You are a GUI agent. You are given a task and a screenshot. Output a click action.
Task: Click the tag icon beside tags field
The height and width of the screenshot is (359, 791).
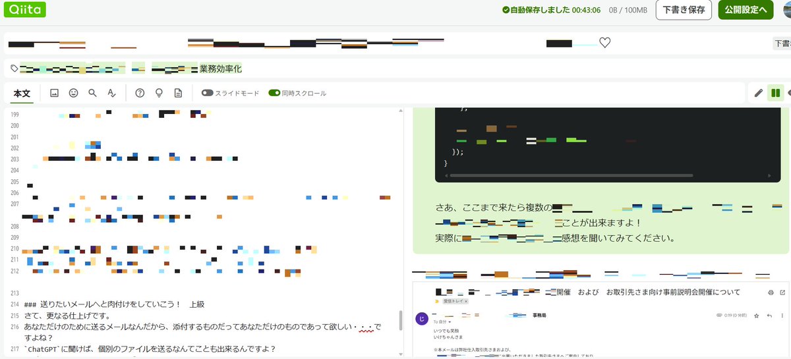tap(15, 68)
